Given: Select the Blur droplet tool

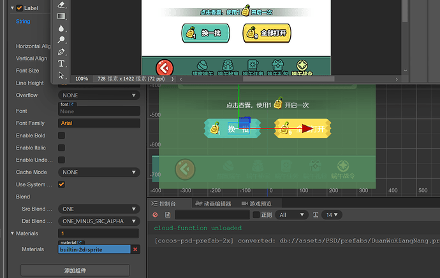Looking at the screenshot, I should click(x=61, y=28).
